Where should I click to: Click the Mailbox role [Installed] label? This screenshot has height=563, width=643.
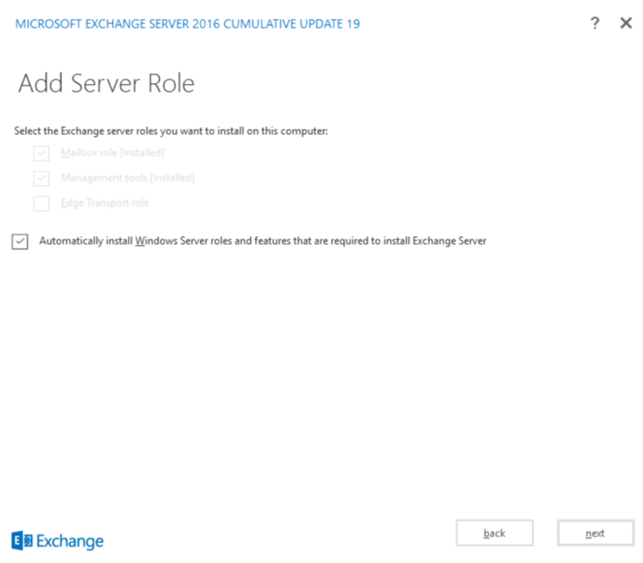coord(112,153)
